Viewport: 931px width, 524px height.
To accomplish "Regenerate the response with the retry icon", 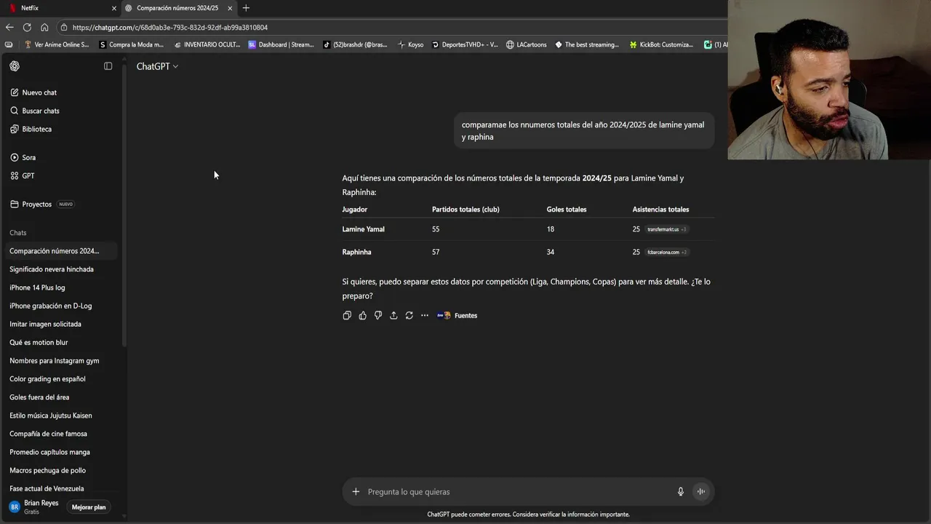I will (x=409, y=315).
